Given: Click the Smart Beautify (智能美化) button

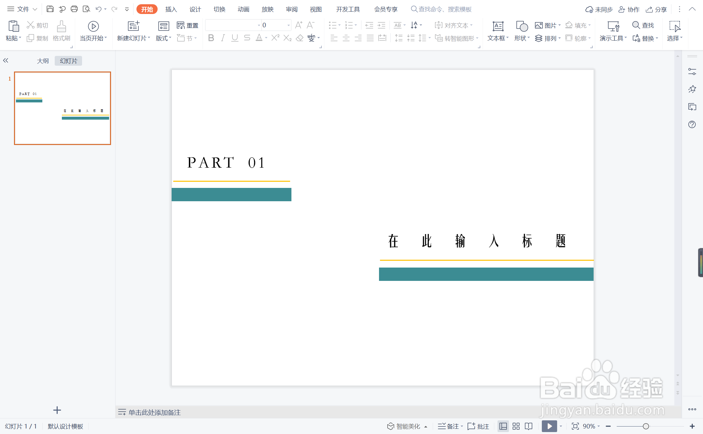Looking at the screenshot, I should click(404, 426).
